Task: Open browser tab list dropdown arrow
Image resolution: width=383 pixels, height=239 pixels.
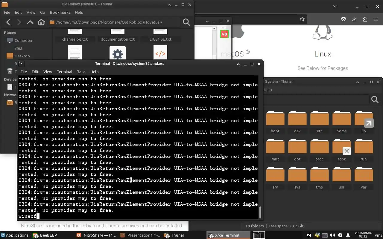Action: (335, 6)
